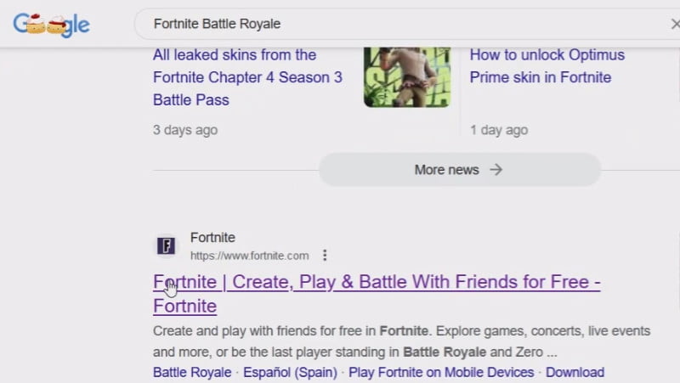Open the Download sitelink
This screenshot has width=680, height=383.
575,372
